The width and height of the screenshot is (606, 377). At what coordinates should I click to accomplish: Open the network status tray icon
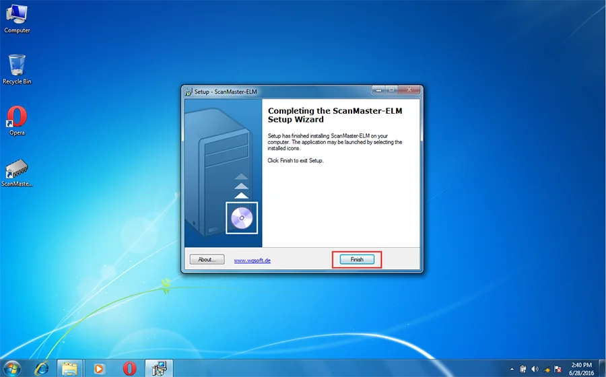(x=546, y=370)
